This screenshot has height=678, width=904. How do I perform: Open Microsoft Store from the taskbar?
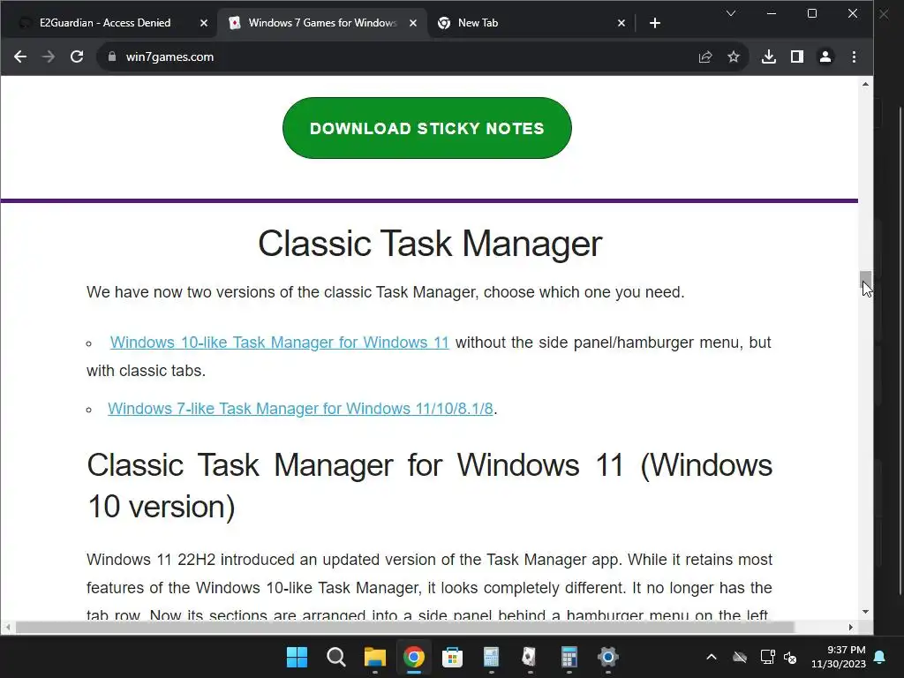click(x=453, y=657)
